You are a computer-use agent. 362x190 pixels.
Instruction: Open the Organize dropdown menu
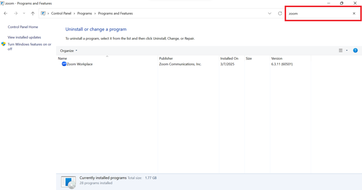coord(69,51)
